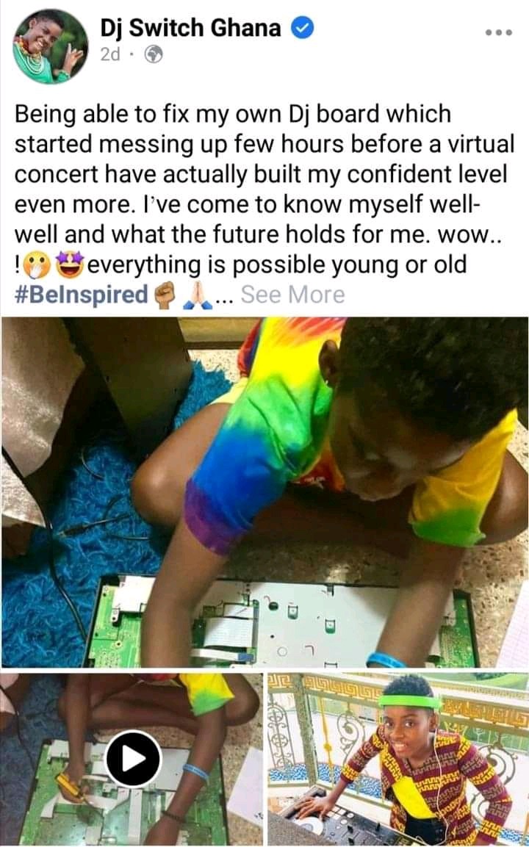
Task: Open Dj Switch Ghana profile picture
Action: (x=50, y=46)
